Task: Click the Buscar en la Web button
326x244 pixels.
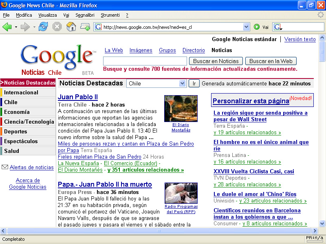Action: [x=271, y=61]
